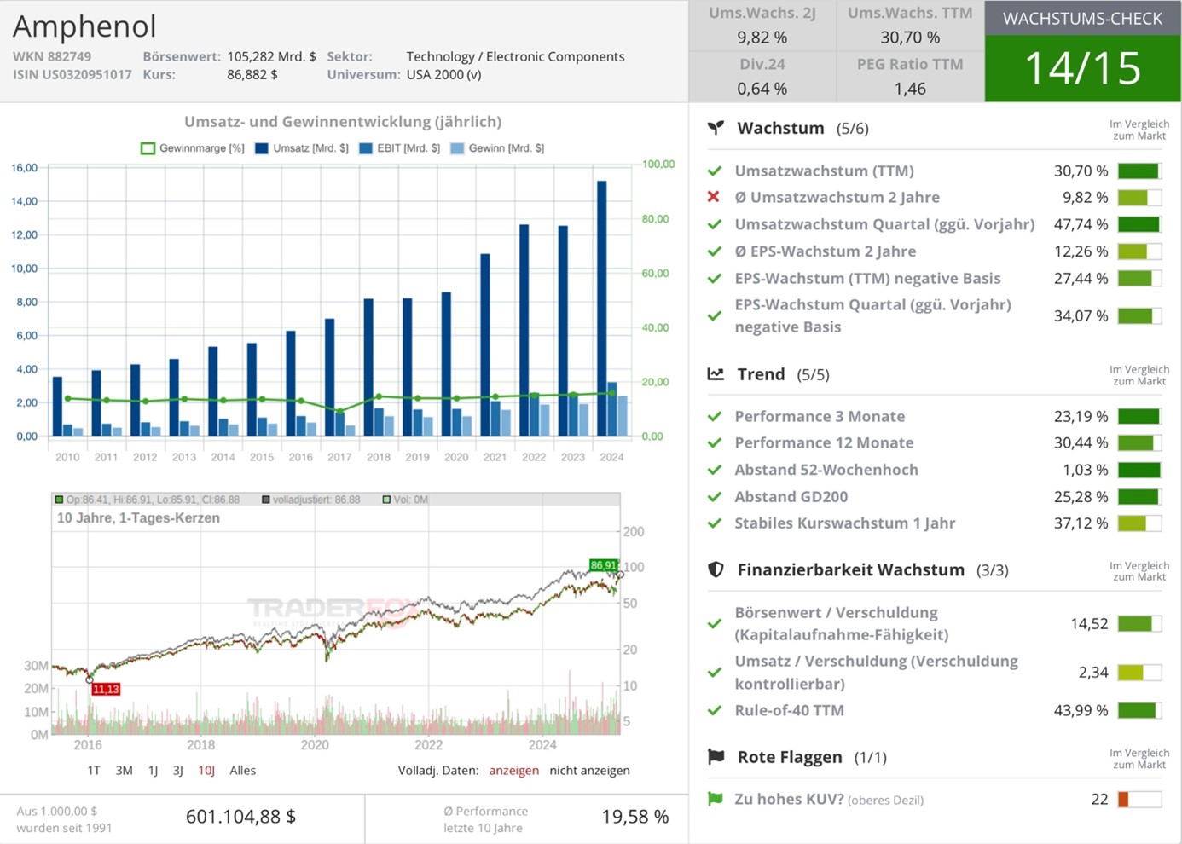Toggle the Op/Hi/Lo/Cl price series legend
Screen dimensions: 1182x844
coord(147,500)
